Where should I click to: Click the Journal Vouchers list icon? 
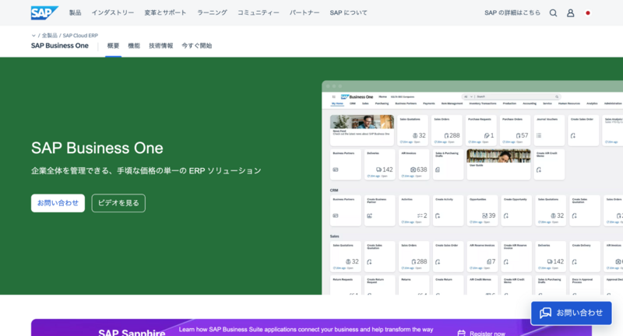point(539,135)
